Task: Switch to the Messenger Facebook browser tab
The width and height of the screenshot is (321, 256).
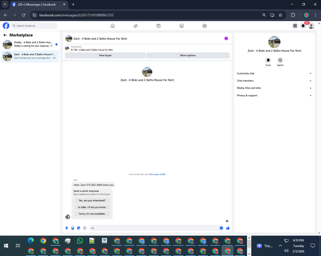Action: [39, 4]
